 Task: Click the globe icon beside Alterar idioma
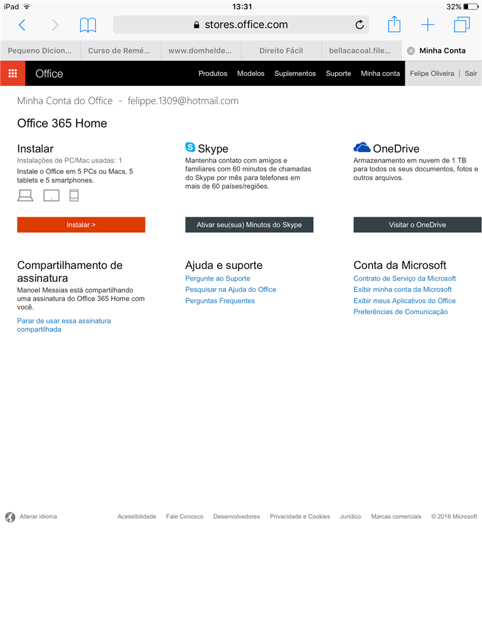tap(10, 517)
